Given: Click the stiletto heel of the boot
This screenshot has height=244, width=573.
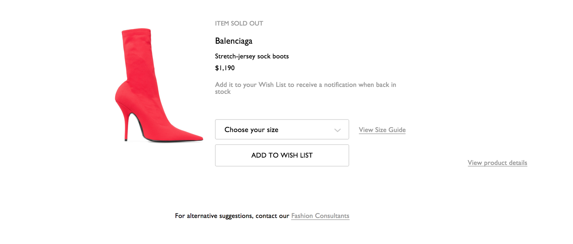Looking at the screenshot, I should (x=126, y=126).
